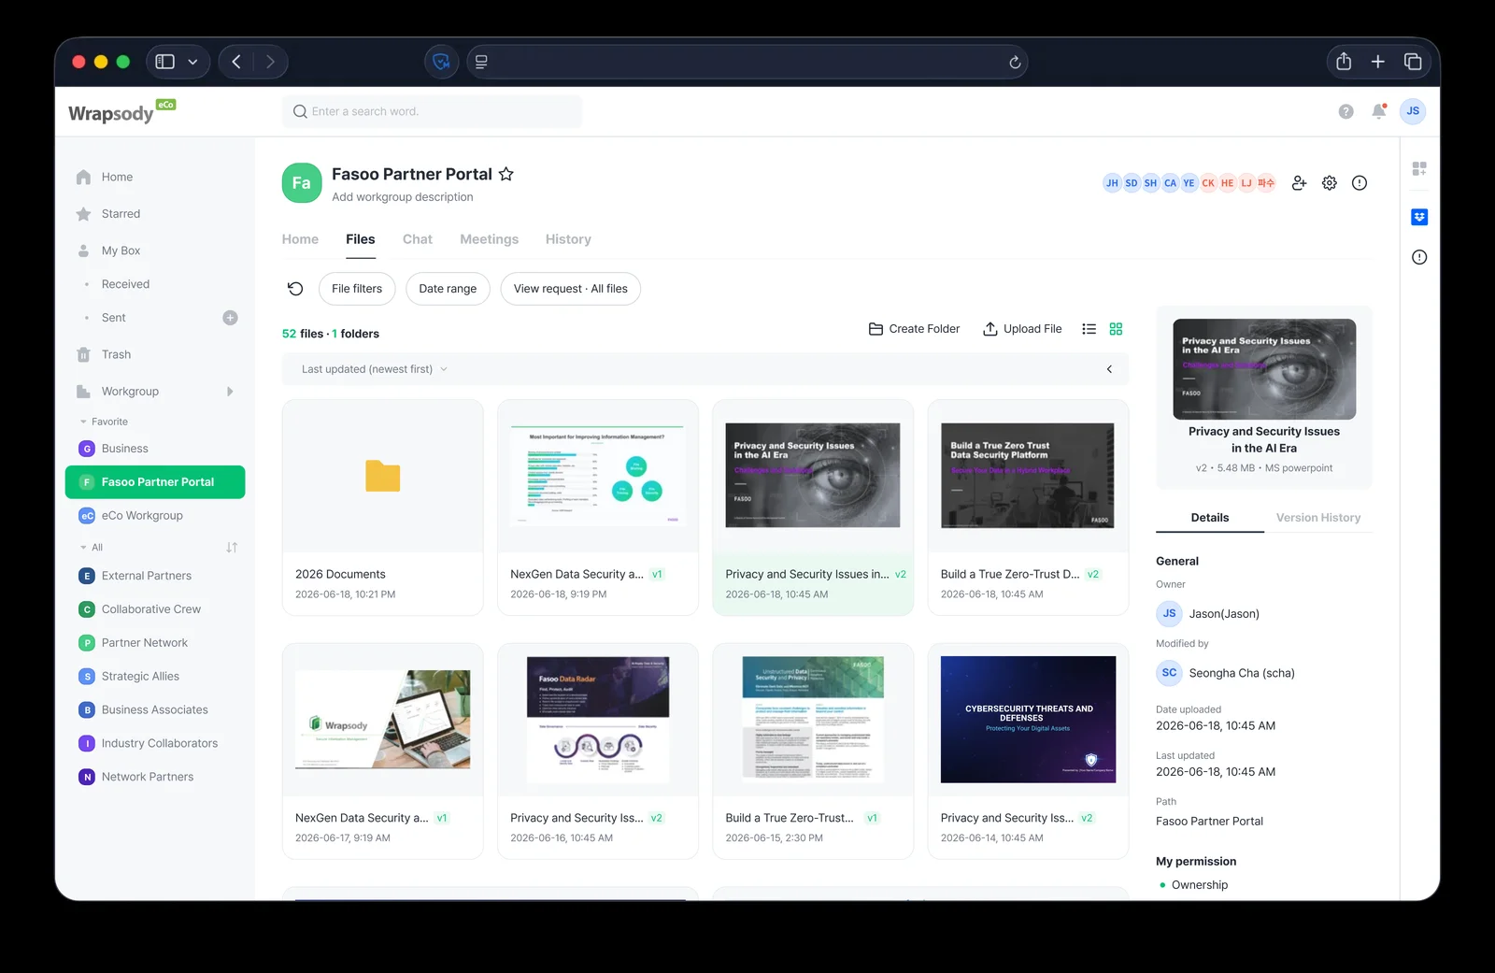The height and width of the screenshot is (973, 1495).
Task: Select the Cybersecurity Threats and Defenses thumbnail
Action: click(x=1028, y=720)
